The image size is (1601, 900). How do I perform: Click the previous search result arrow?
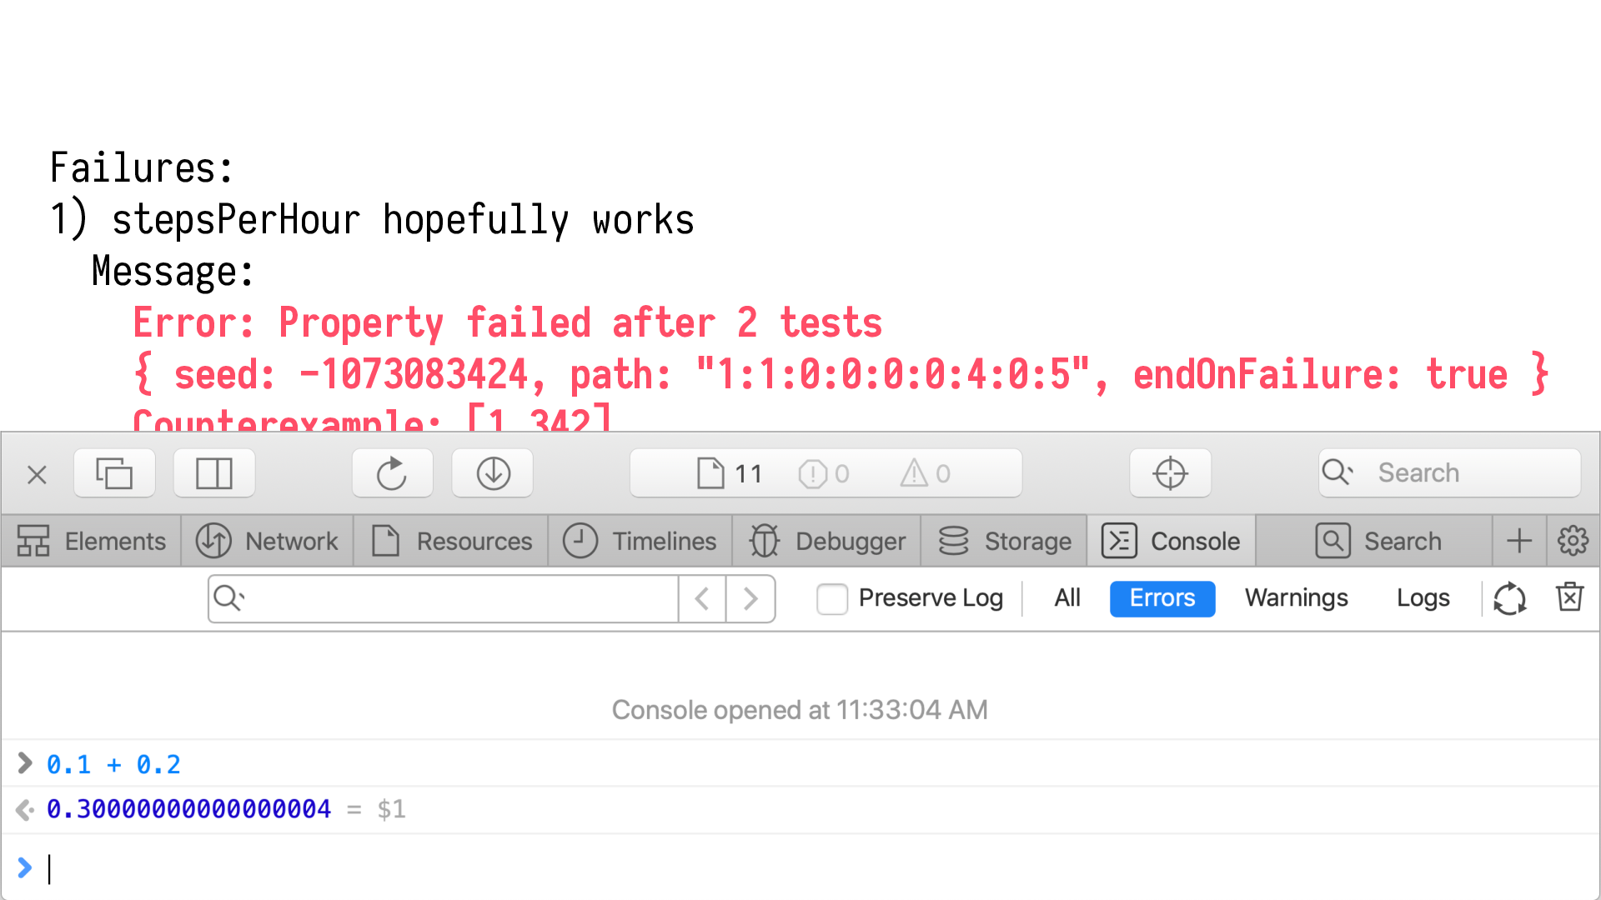[x=703, y=599]
